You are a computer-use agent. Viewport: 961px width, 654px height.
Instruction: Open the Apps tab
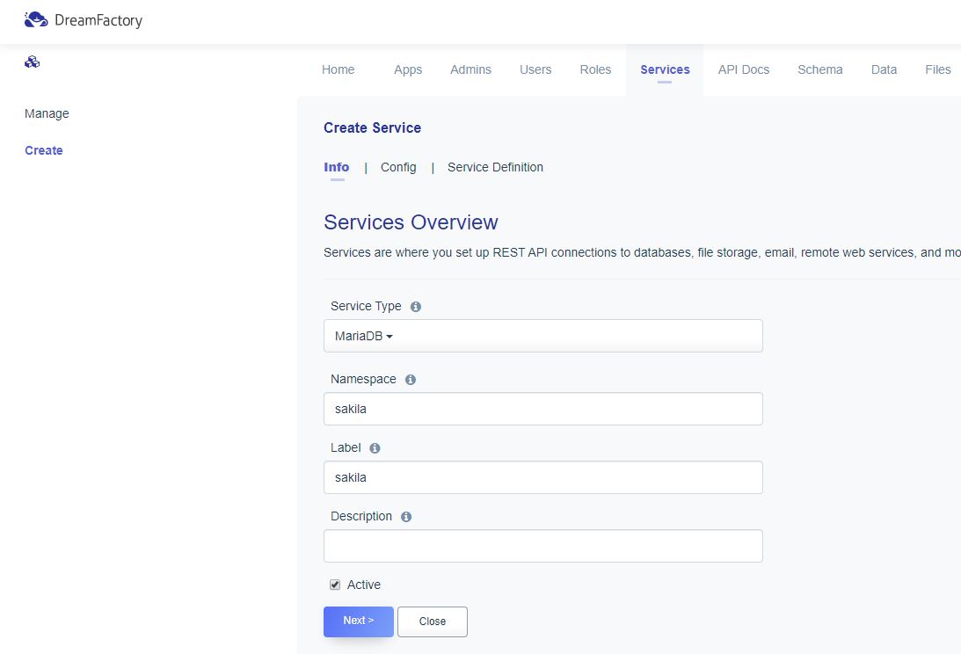(x=408, y=69)
